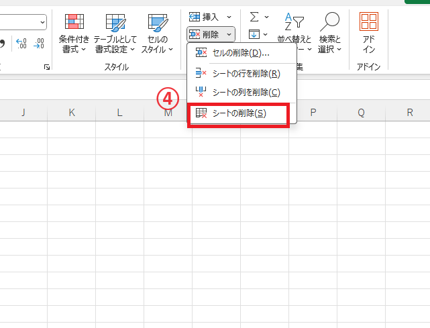Click the comma style icon
Screen dimensions: 430x328
click(x=3, y=44)
